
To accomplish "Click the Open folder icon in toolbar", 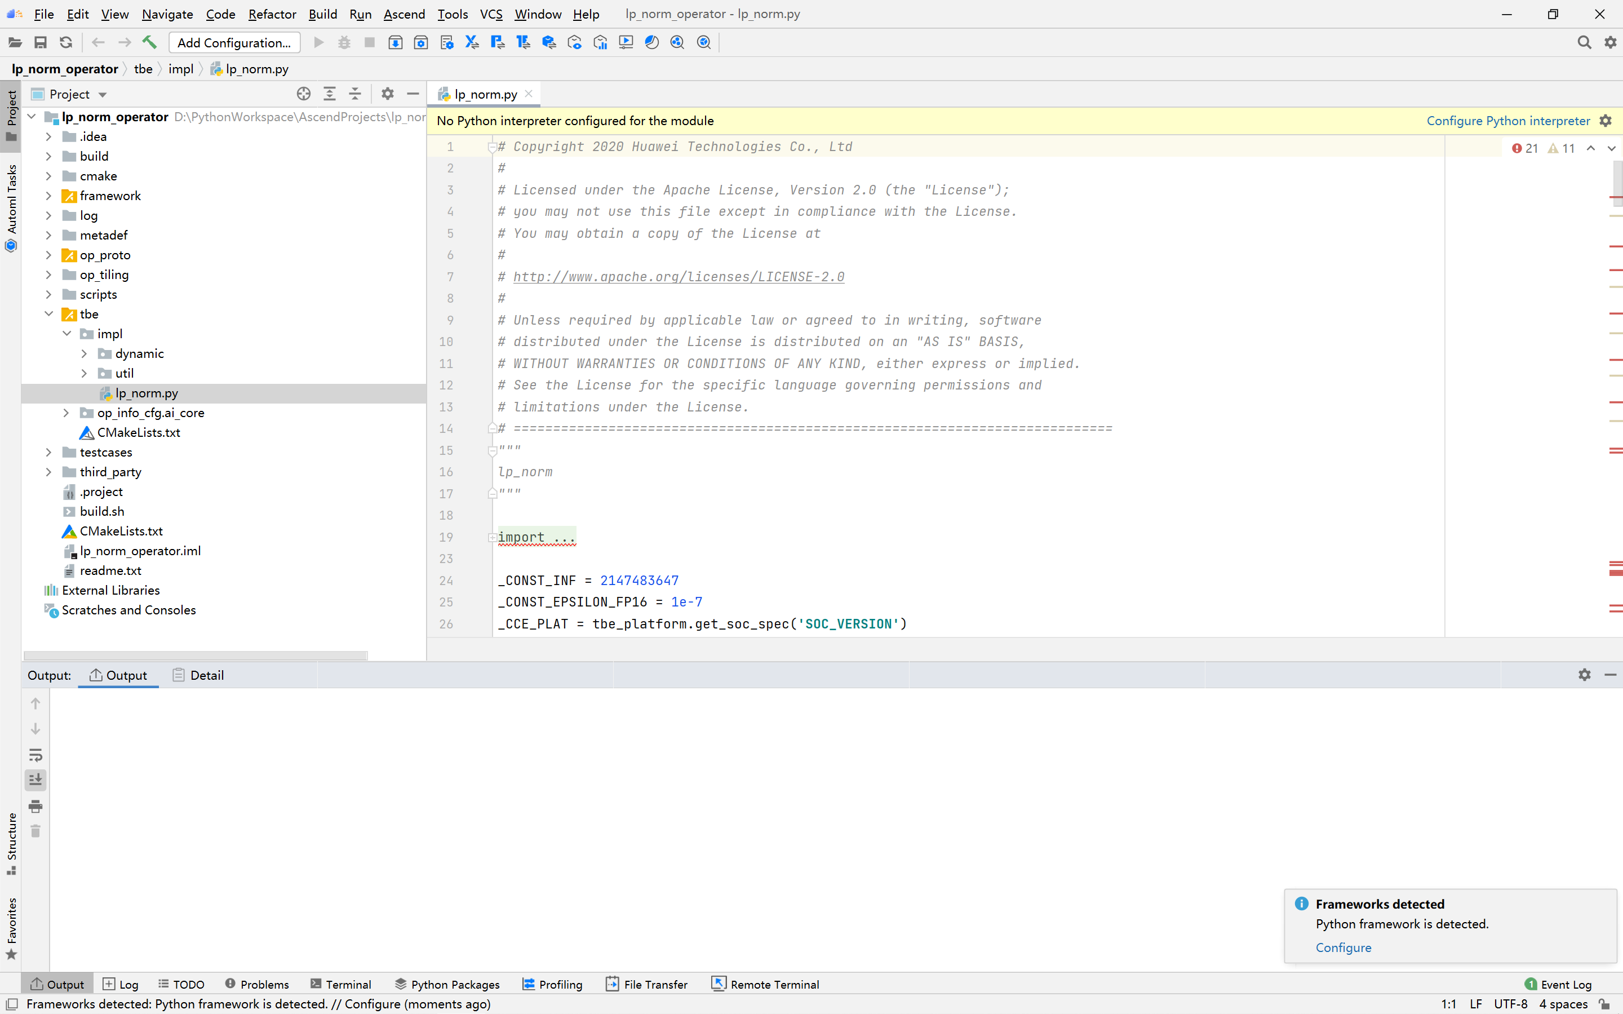I will (x=15, y=42).
